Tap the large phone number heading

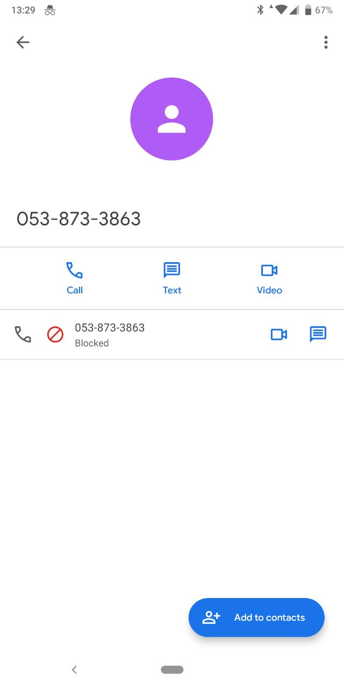[78, 219]
